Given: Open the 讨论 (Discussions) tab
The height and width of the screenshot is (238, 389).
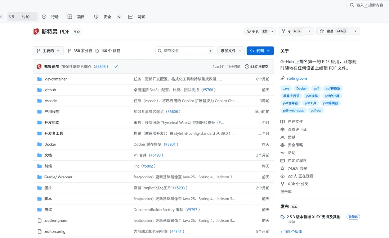Looking at the screenshot, I should coord(22,17).
